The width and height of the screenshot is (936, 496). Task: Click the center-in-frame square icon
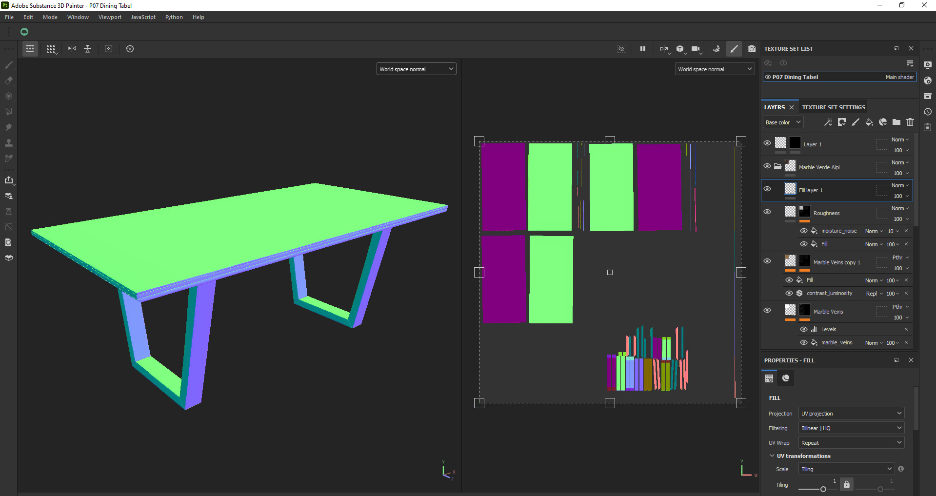coord(109,49)
